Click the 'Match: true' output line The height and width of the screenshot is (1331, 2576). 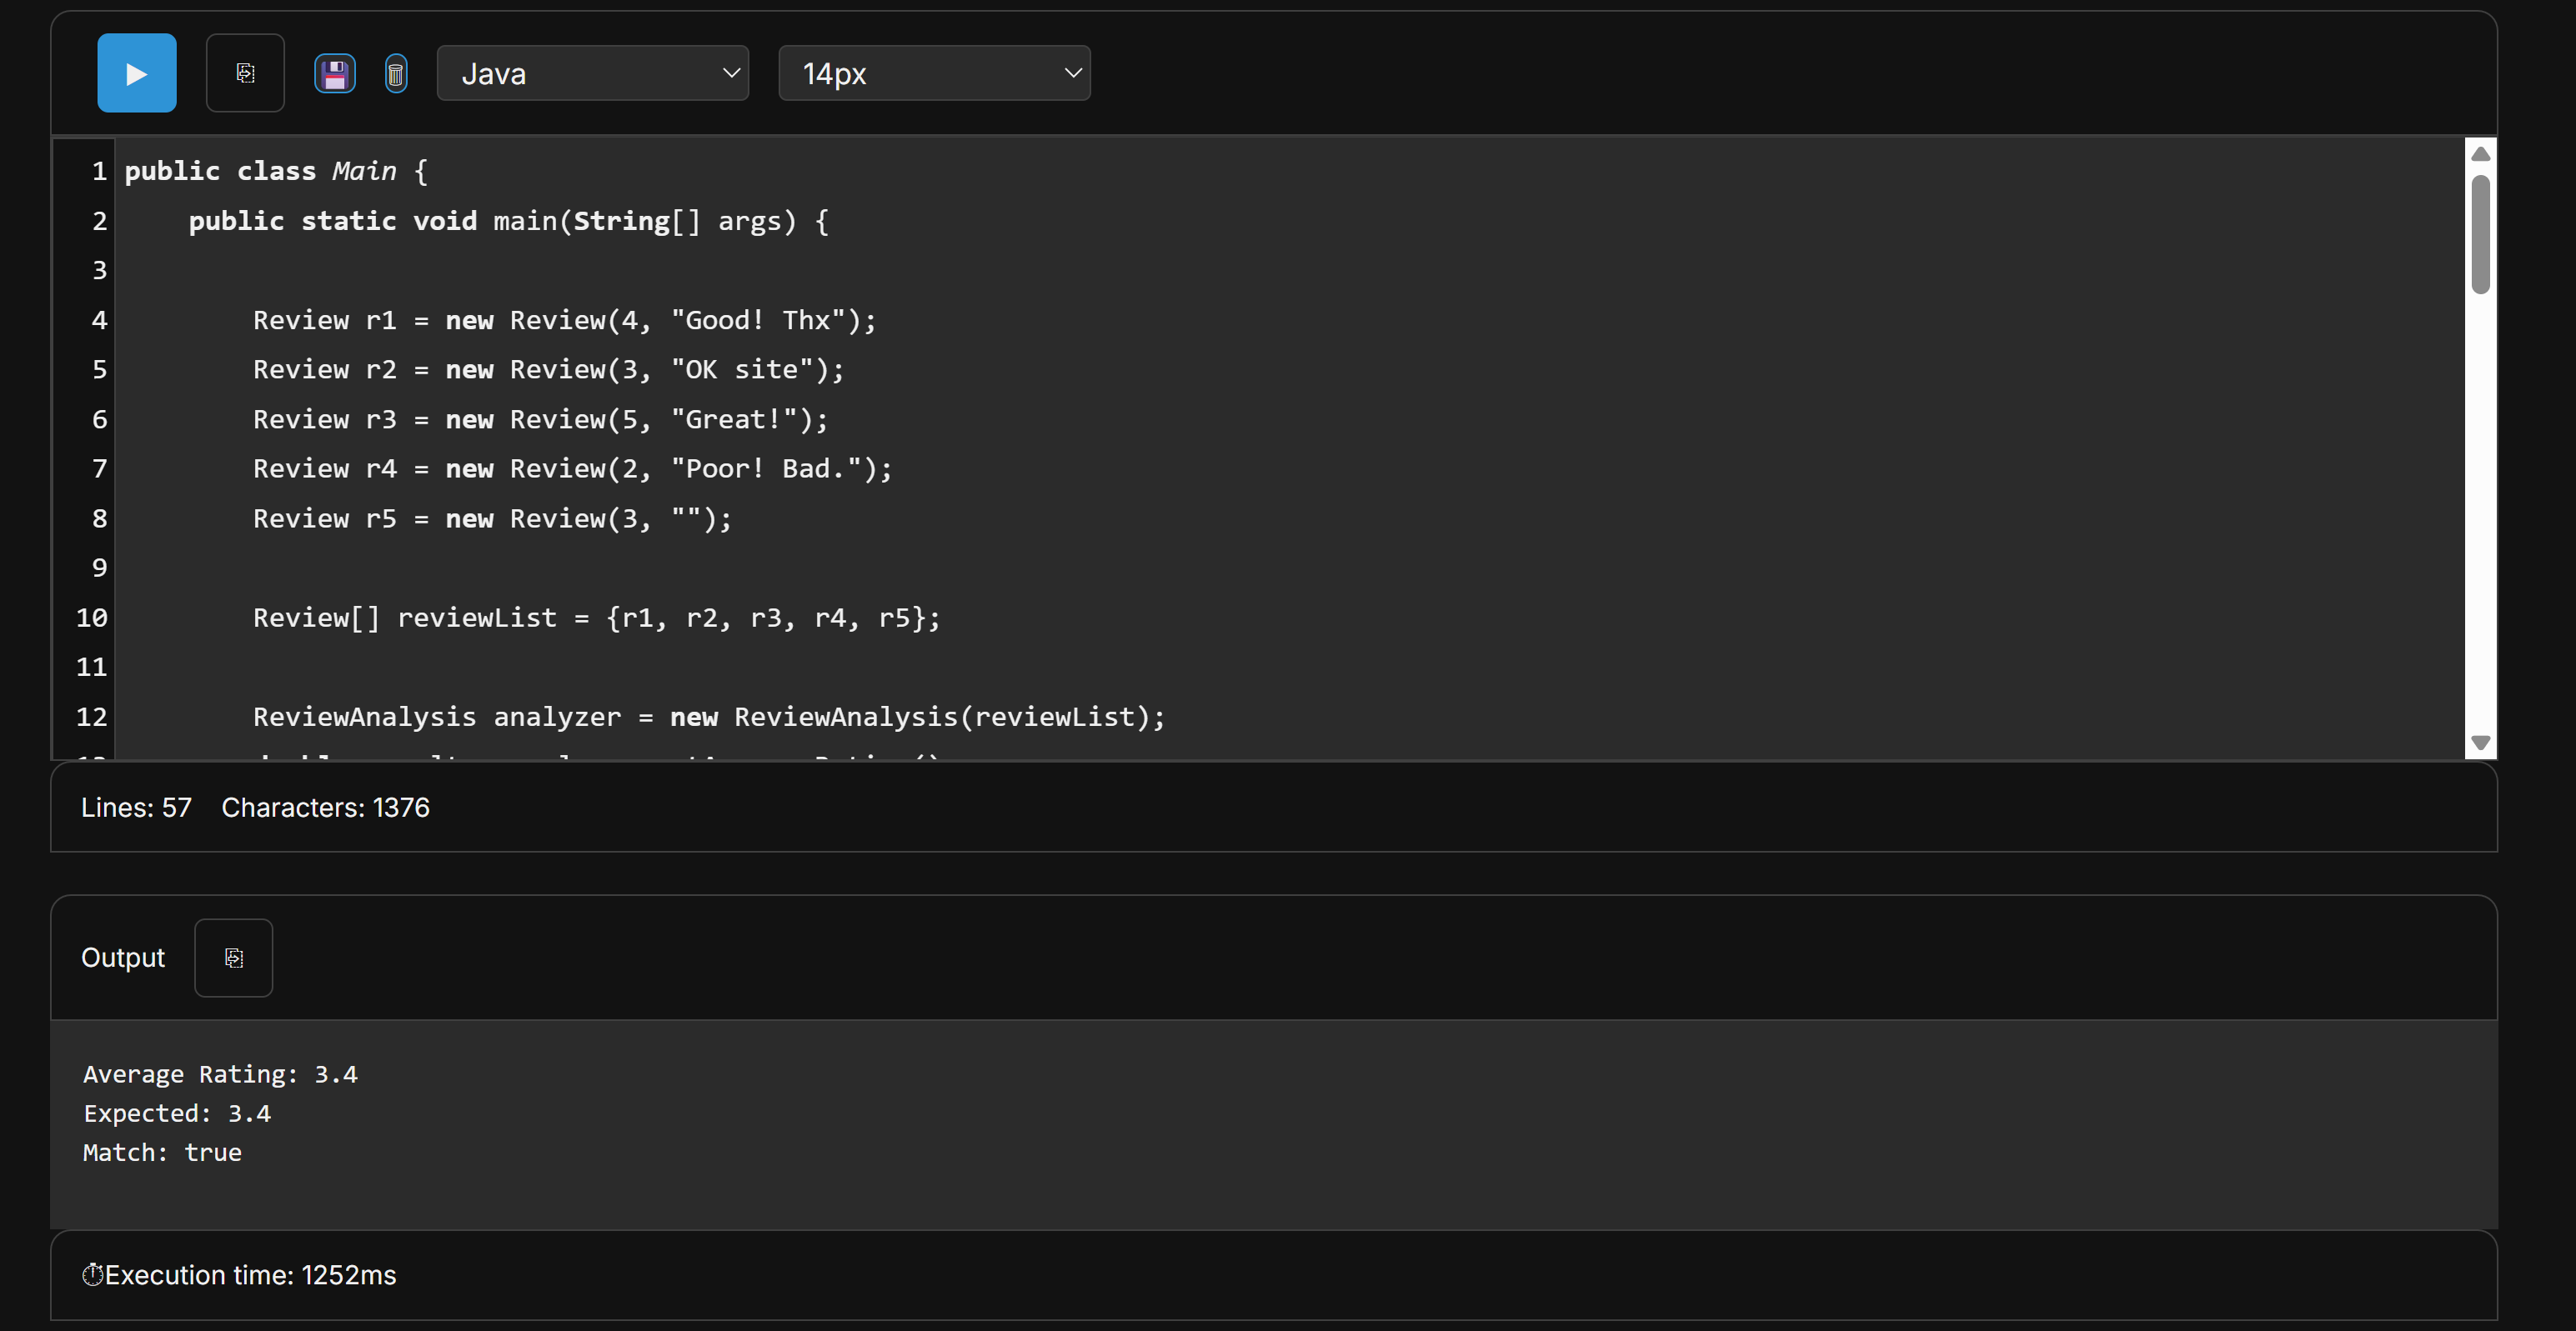pyautogui.click(x=162, y=1153)
